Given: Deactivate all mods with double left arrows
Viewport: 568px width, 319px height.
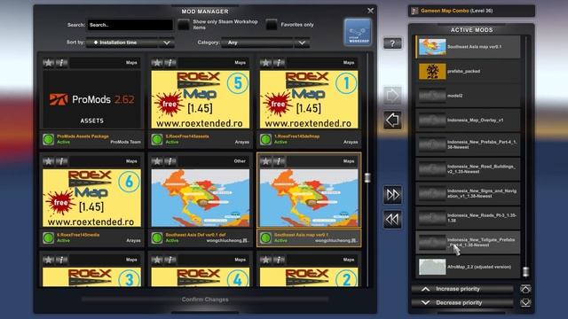Looking at the screenshot, I should click(392, 220).
